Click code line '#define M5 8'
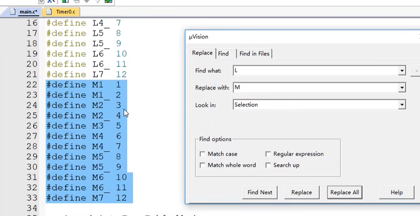420x216 pixels. tap(84, 156)
